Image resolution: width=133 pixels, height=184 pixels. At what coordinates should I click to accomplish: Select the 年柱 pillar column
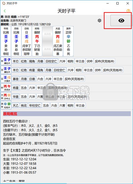point(6,41)
